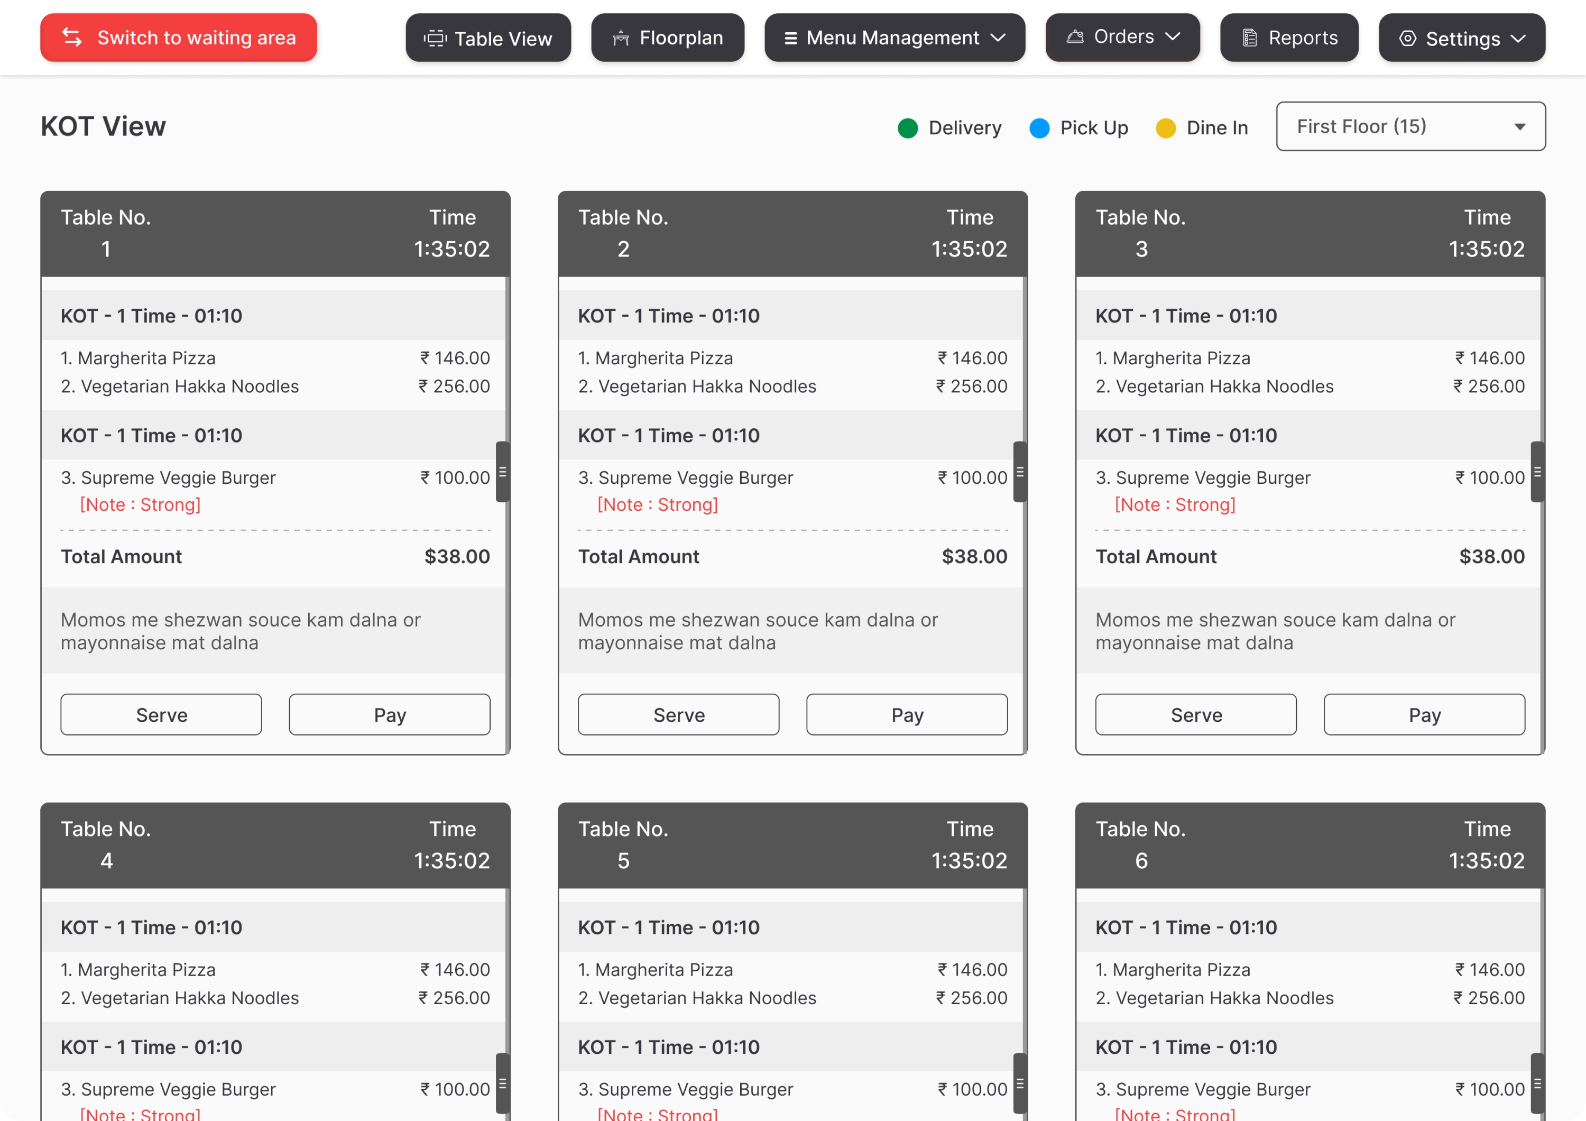Expand the Settings dropdown chevron
This screenshot has height=1121, width=1586.
(x=1518, y=39)
